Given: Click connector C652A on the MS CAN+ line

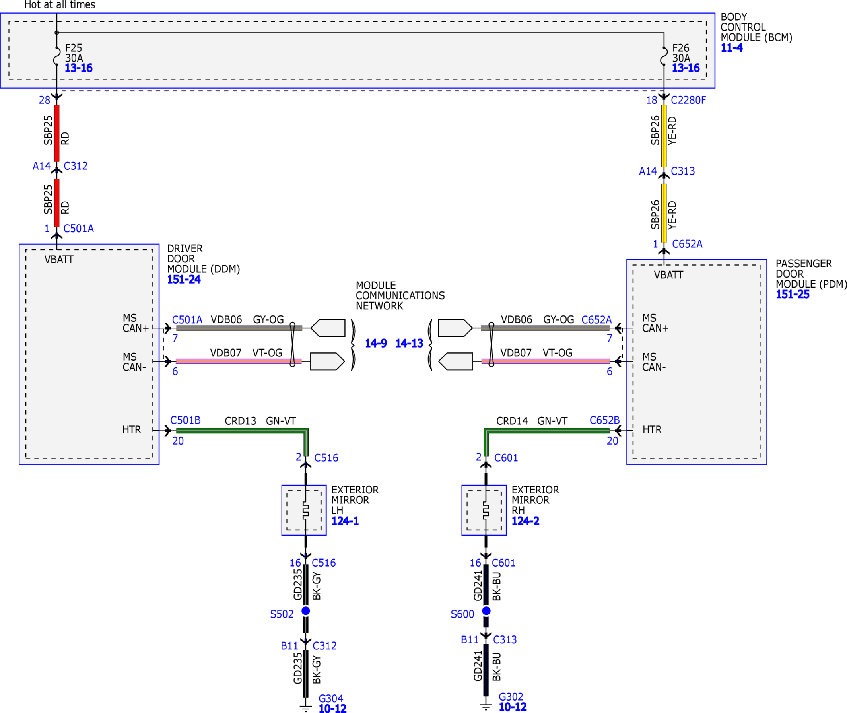Looking at the screenshot, I should 596,320.
